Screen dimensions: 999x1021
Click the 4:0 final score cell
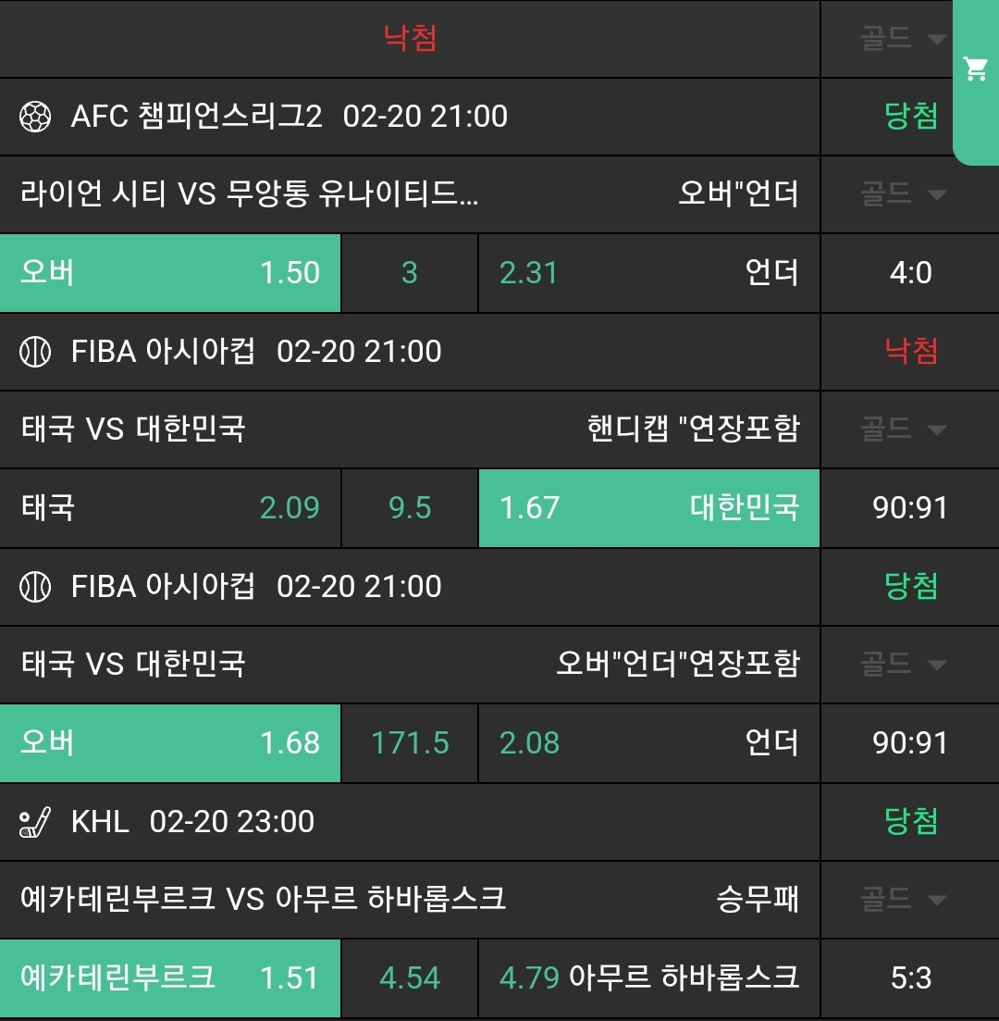tap(910, 273)
